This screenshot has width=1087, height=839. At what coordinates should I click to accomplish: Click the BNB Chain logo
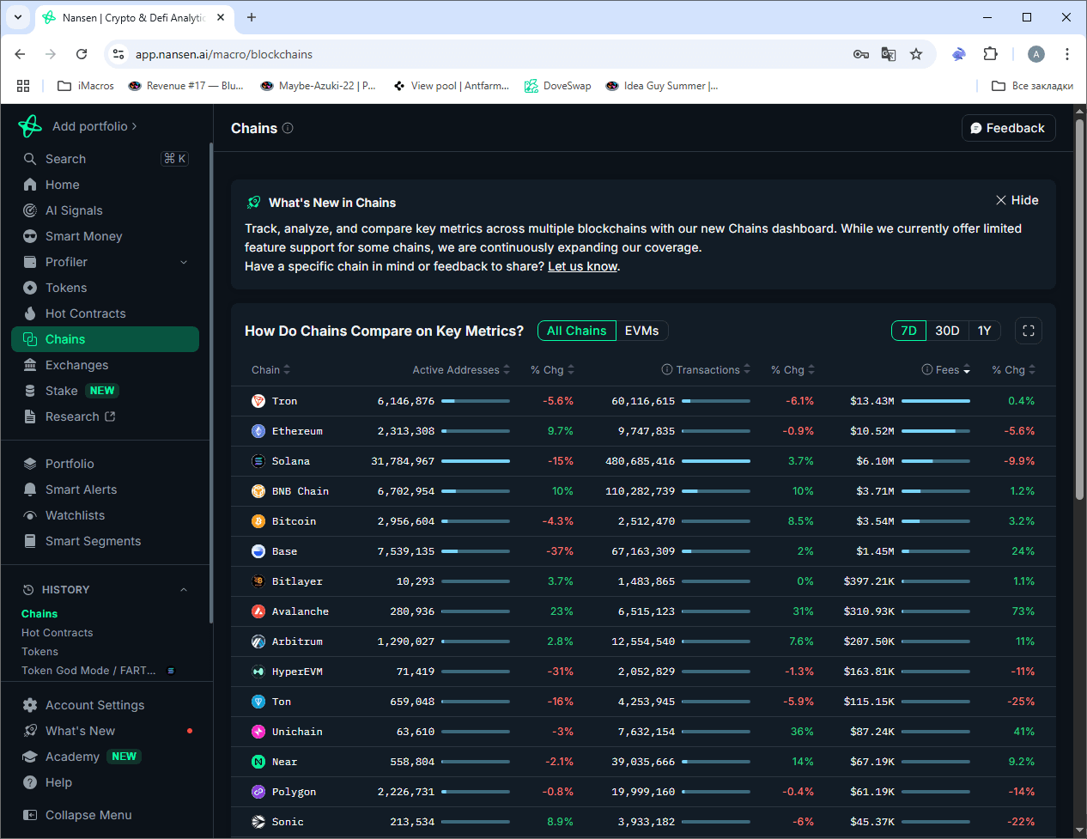pyautogui.click(x=258, y=491)
